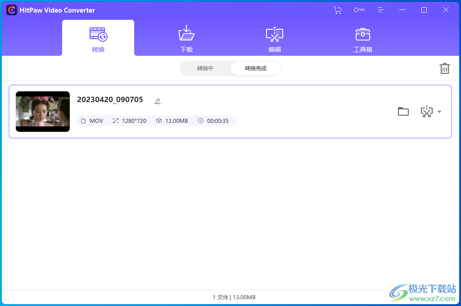461x306 pixels.
Task: Open the hamburger menu in the title bar
Action: click(380, 9)
